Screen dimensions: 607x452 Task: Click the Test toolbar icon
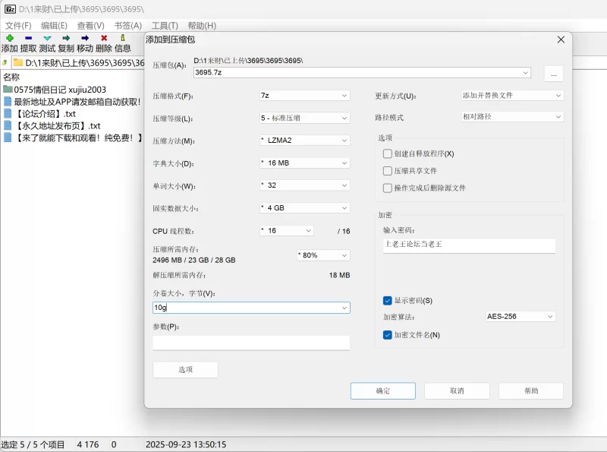coord(47,37)
